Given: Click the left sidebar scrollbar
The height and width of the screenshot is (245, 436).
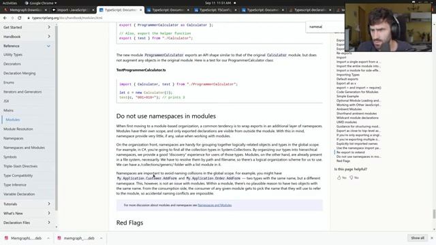Looking at the screenshot, I should [x=57, y=118].
